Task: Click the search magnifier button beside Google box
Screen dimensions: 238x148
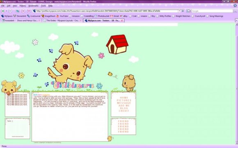Action: [x=235, y=11]
